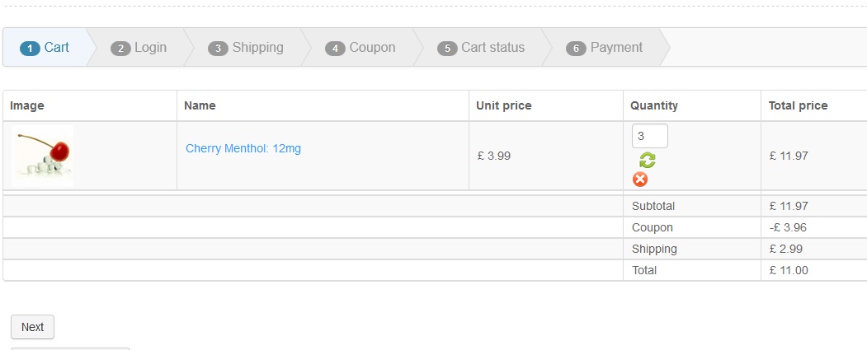This screenshot has height=350, width=867.
Task: Click the step 5 number badge
Action: (447, 49)
